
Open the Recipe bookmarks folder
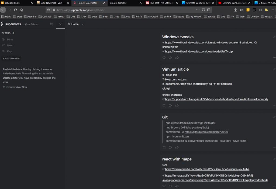tap(179, 17)
